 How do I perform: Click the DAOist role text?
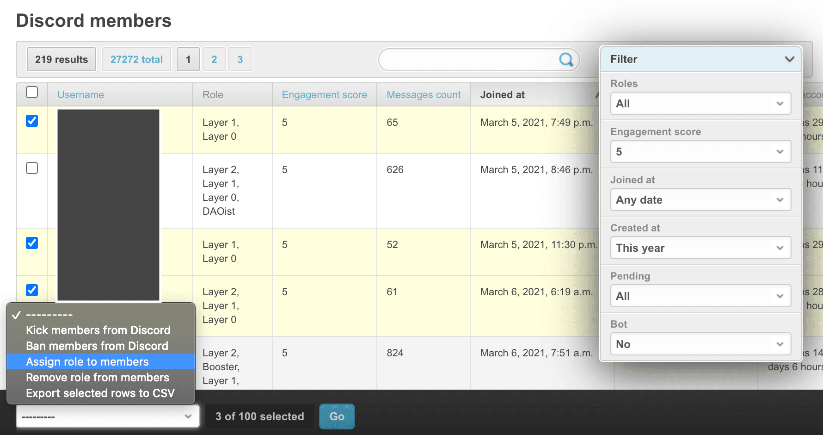pos(219,211)
